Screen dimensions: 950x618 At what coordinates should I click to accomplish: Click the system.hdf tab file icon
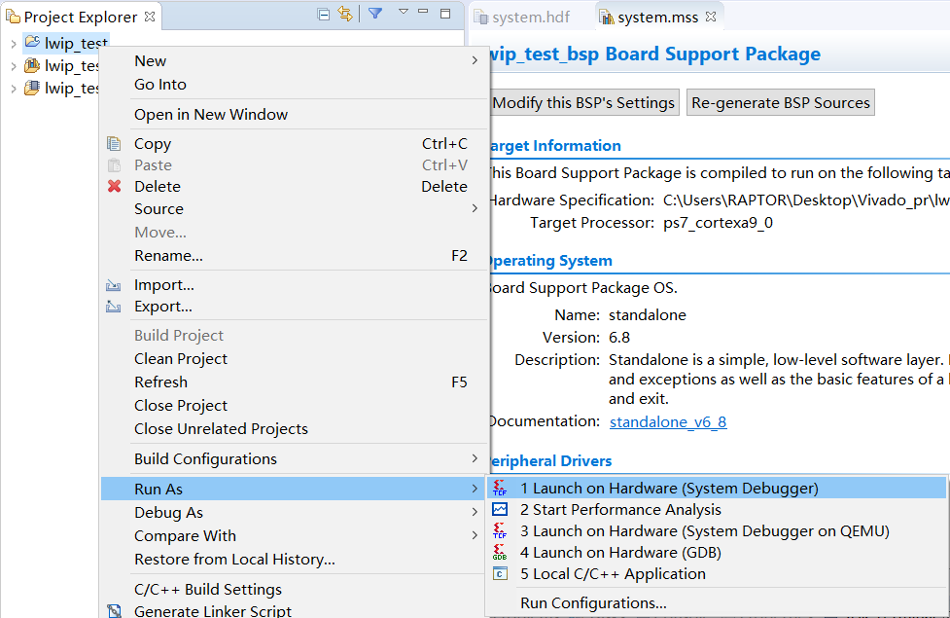point(481,18)
